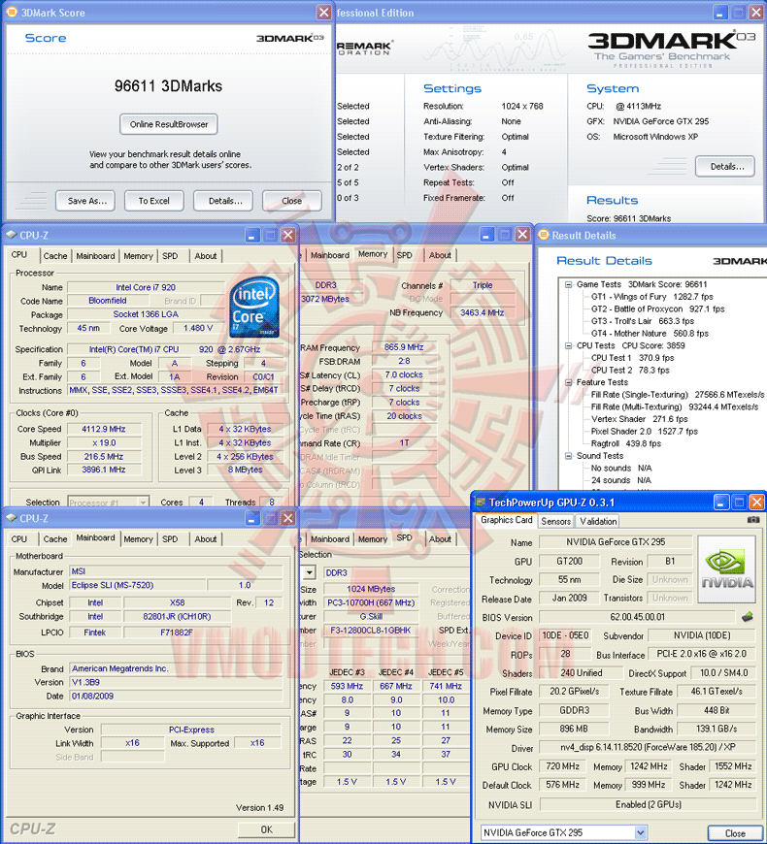Image resolution: width=767 pixels, height=844 pixels.
Task: Select GT4 - Mother Nature result row
Action: point(650,333)
